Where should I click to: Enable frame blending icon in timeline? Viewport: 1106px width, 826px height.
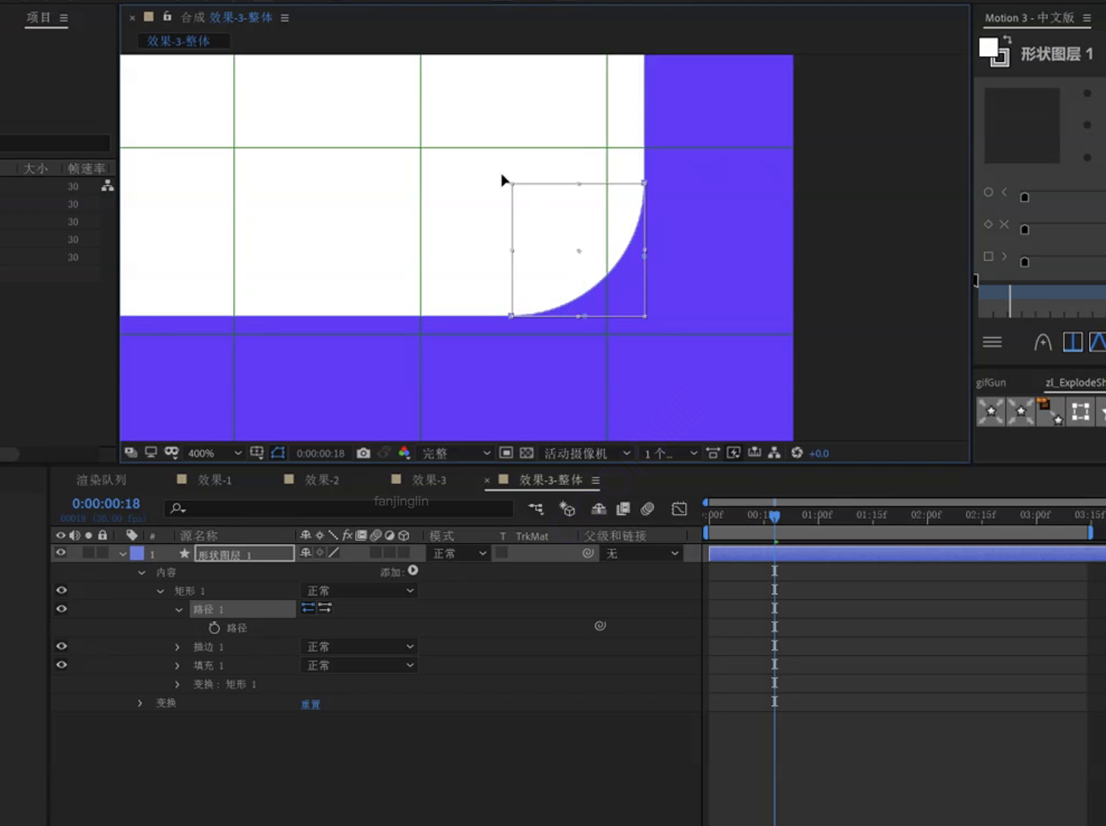[x=623, y=509]
